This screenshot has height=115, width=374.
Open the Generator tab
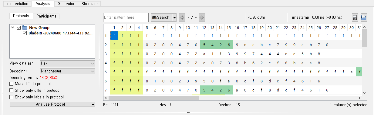point(66,4)
